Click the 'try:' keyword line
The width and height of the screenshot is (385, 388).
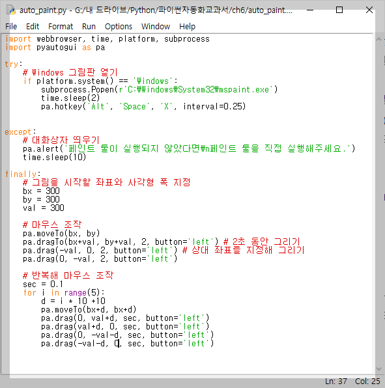tap(14, 64)
